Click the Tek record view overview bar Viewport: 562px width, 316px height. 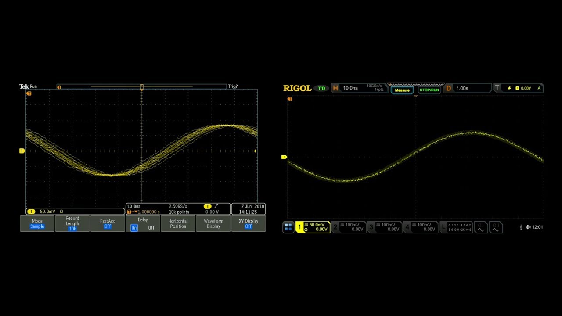pos(141,87)
